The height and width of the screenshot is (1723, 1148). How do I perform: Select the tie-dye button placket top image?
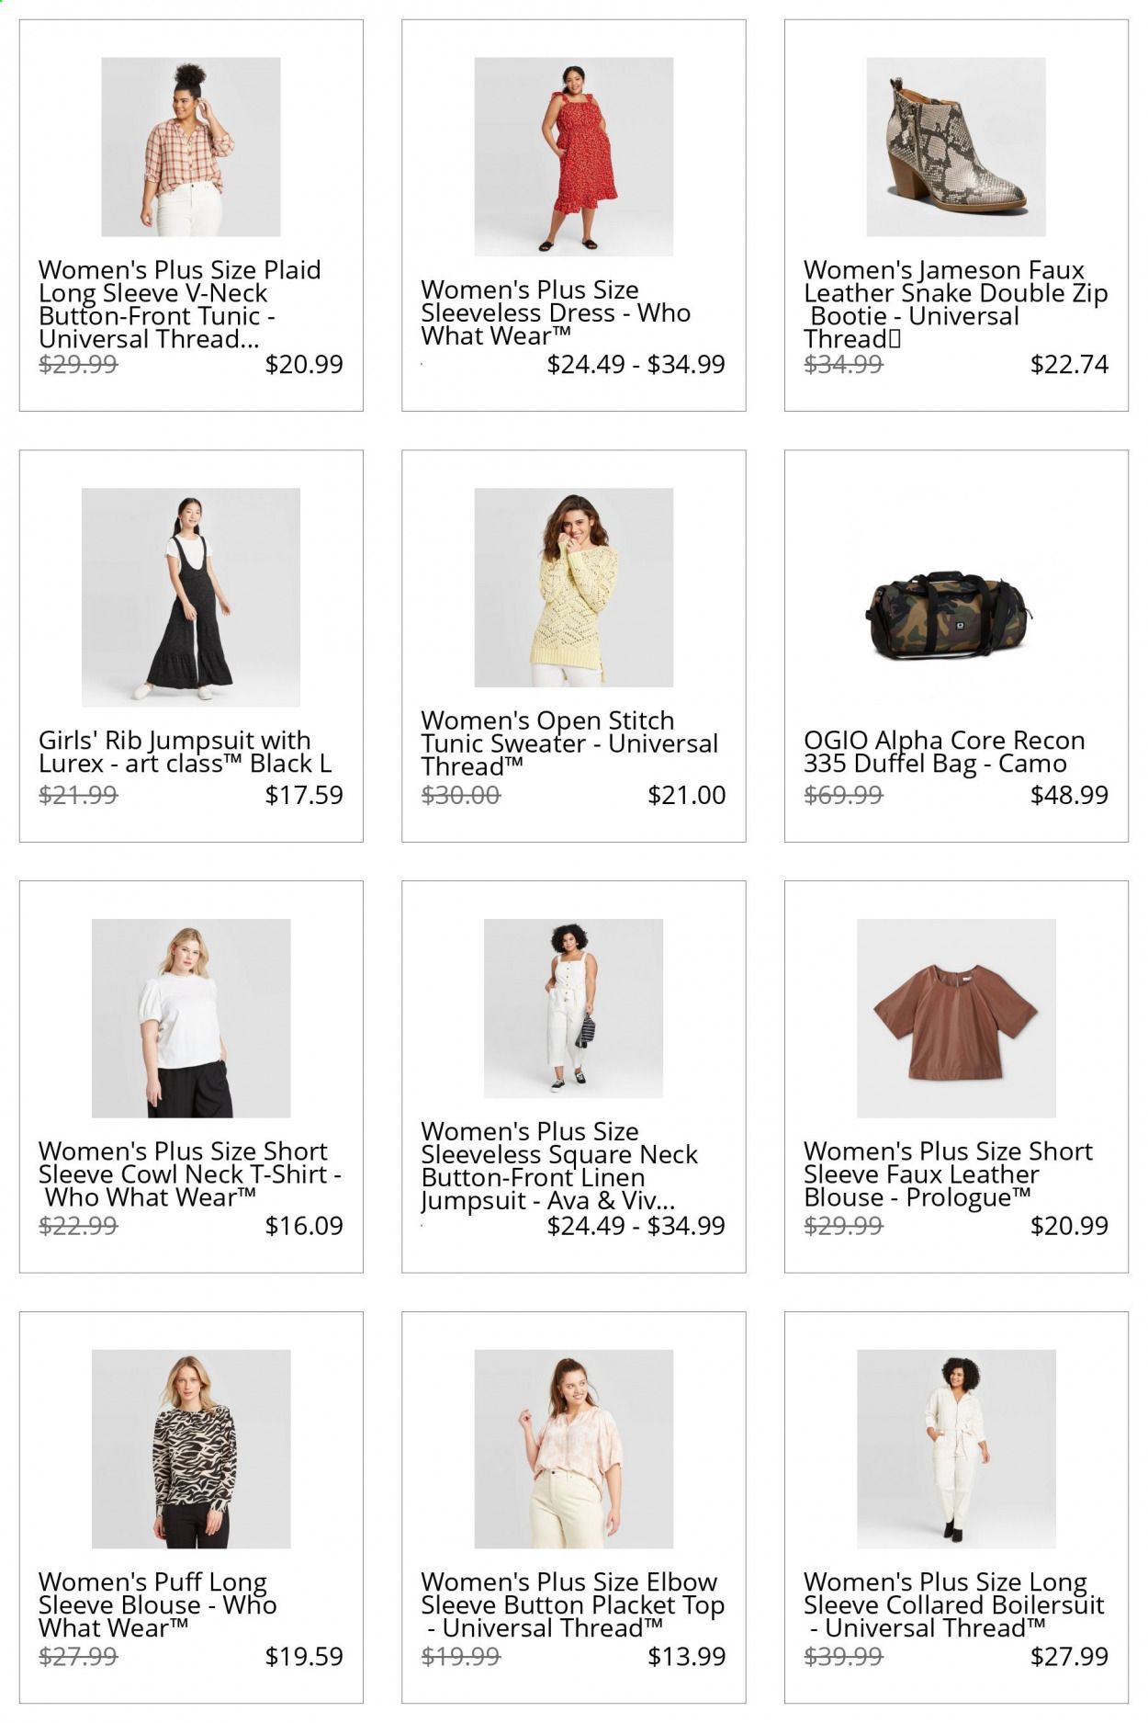click(x=573, y=1448)
